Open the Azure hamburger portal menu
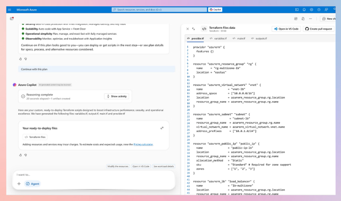 (x=9, y=10)
